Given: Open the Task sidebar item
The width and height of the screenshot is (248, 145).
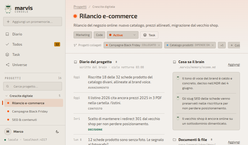Looking at the screenshot, I should (x=32, y=55).
